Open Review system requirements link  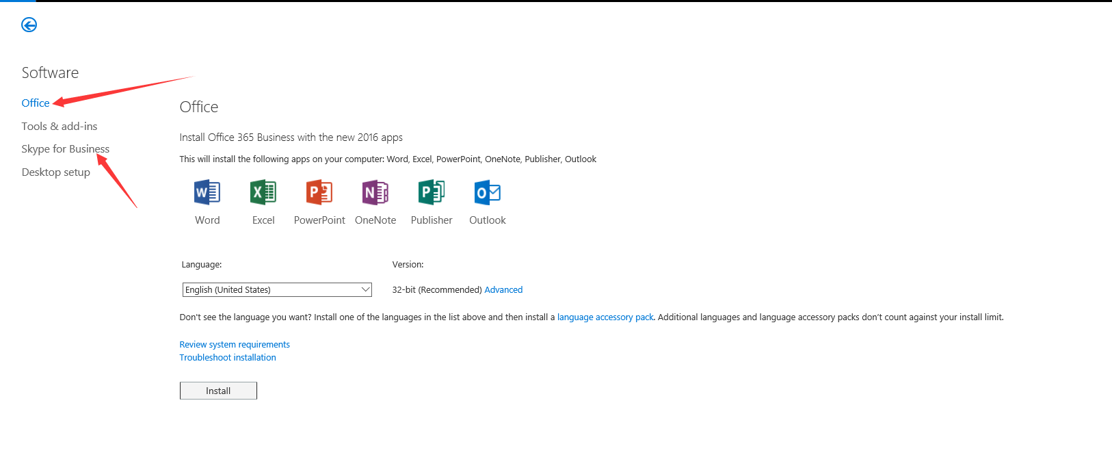click(x=235, y=345)
